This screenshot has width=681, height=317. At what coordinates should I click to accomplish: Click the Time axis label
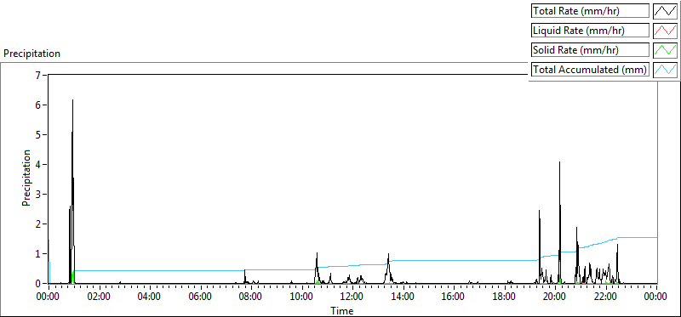coord(342,311)
